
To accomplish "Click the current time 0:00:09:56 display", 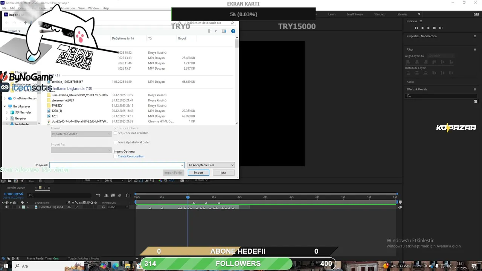I will pyautogui.click(x=14, y=194).
